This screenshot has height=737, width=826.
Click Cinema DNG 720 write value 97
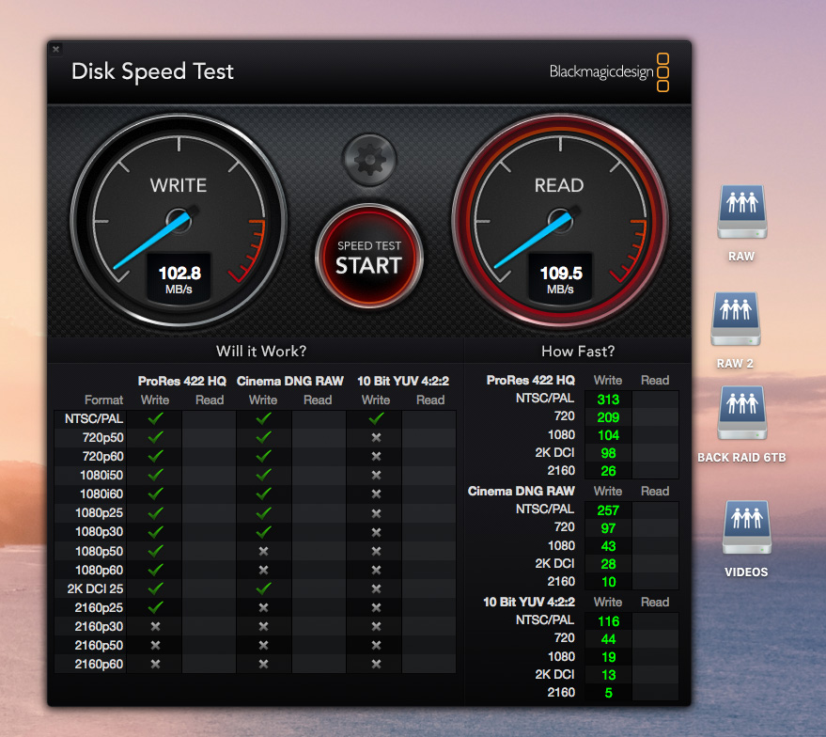point(608,528)
